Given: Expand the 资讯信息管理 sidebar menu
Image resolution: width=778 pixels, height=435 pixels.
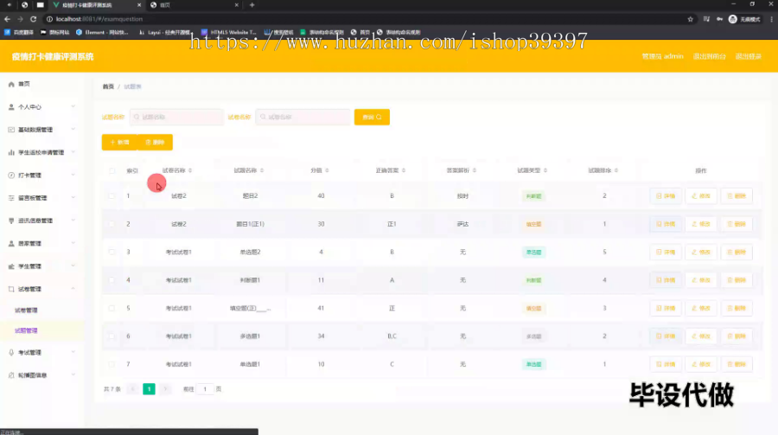Looking at the screenshot, I should pyautogui.click(x=41, y=221).
